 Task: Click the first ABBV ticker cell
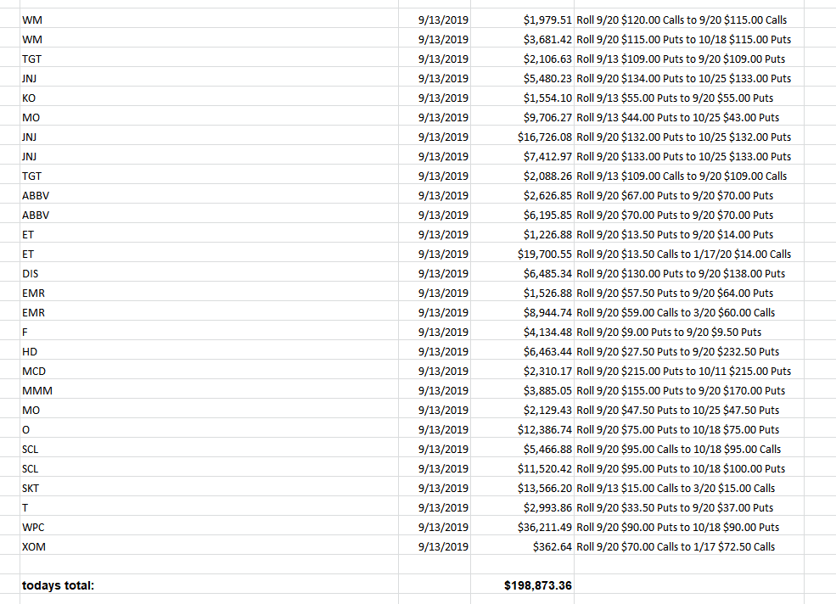[x=209, y=195]
